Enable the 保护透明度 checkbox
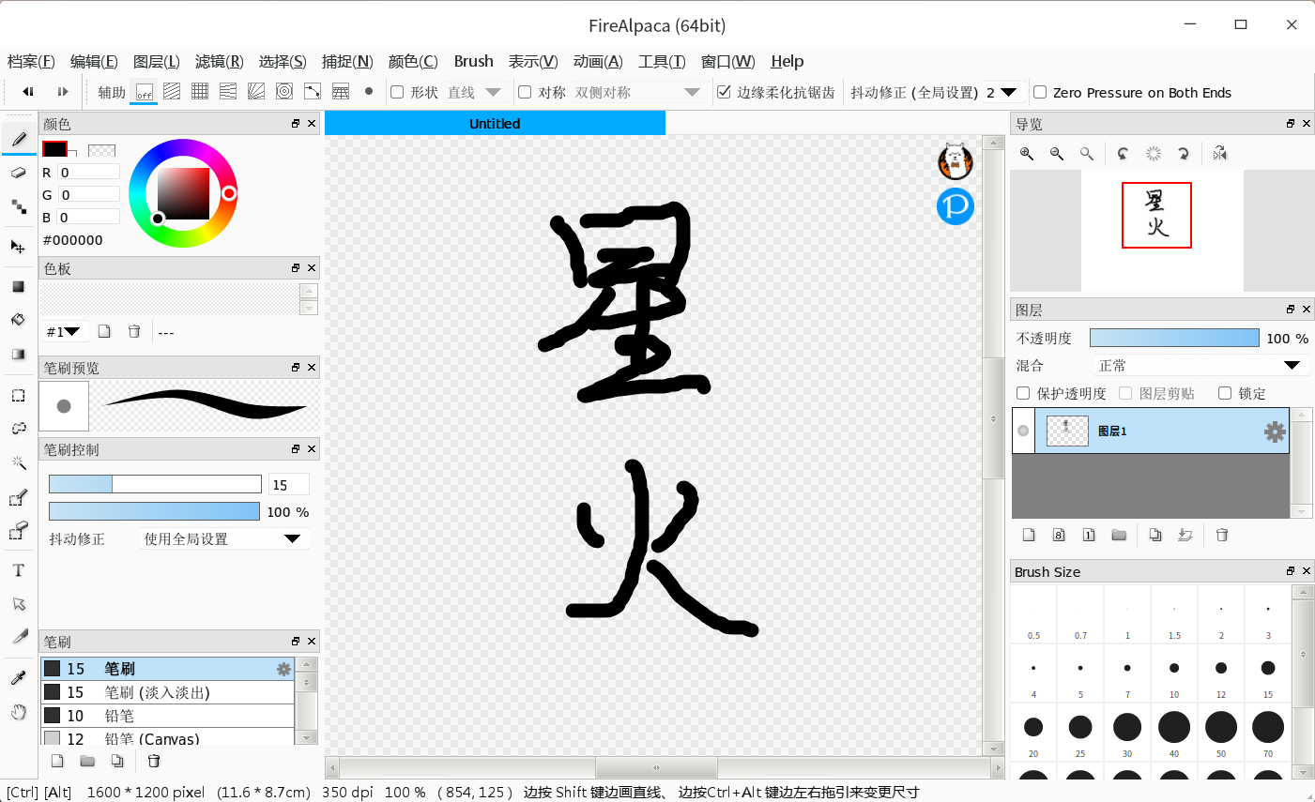Viewport: 1315px width, 802px height. [x=1024, y=393]
